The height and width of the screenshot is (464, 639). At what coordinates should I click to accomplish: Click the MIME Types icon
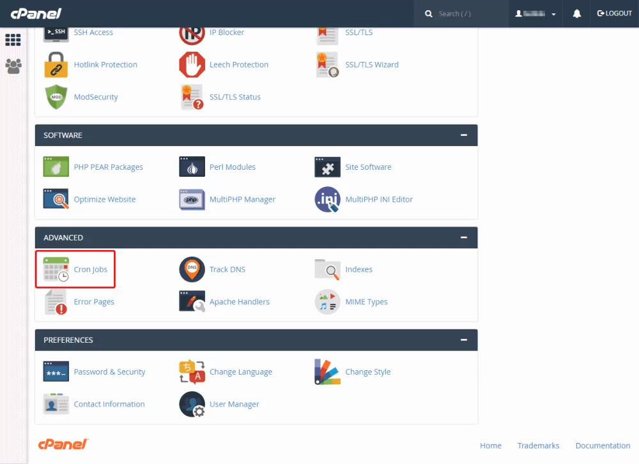click(327, 302)
